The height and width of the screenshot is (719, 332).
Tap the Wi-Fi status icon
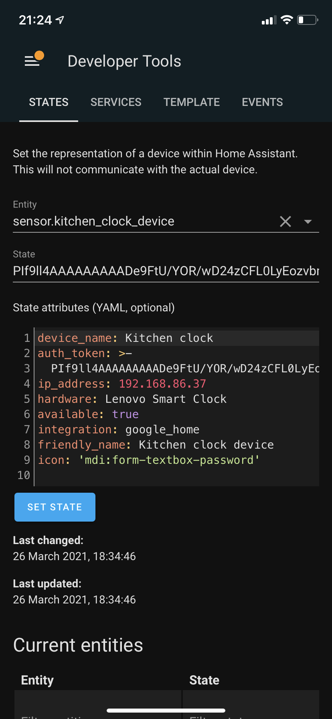click(287, 19)
